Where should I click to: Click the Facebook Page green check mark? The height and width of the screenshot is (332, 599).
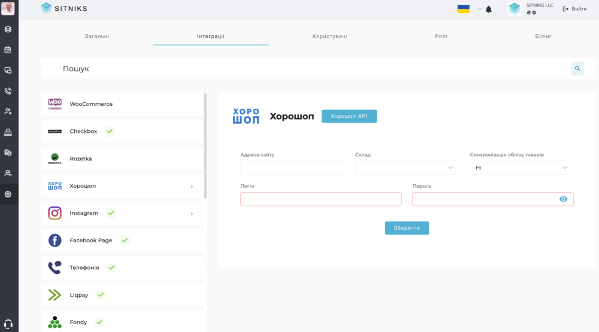(x=125, y=240)
